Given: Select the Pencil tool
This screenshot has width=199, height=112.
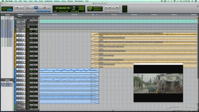Looking at the screenshot, I should (49, 8).
